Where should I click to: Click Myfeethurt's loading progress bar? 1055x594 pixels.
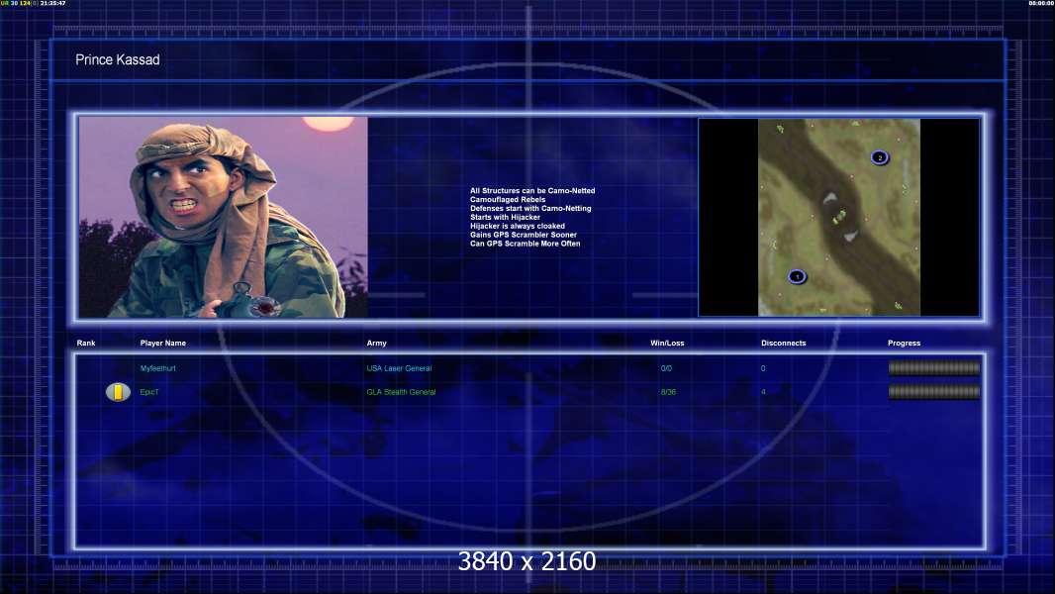[934, 368]
